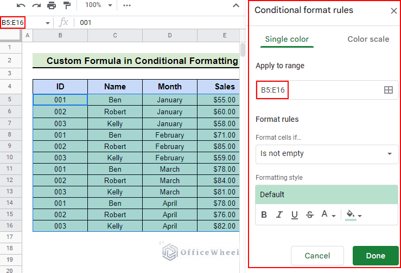Switch to the Color scale tab

click(x=368, y=39)
